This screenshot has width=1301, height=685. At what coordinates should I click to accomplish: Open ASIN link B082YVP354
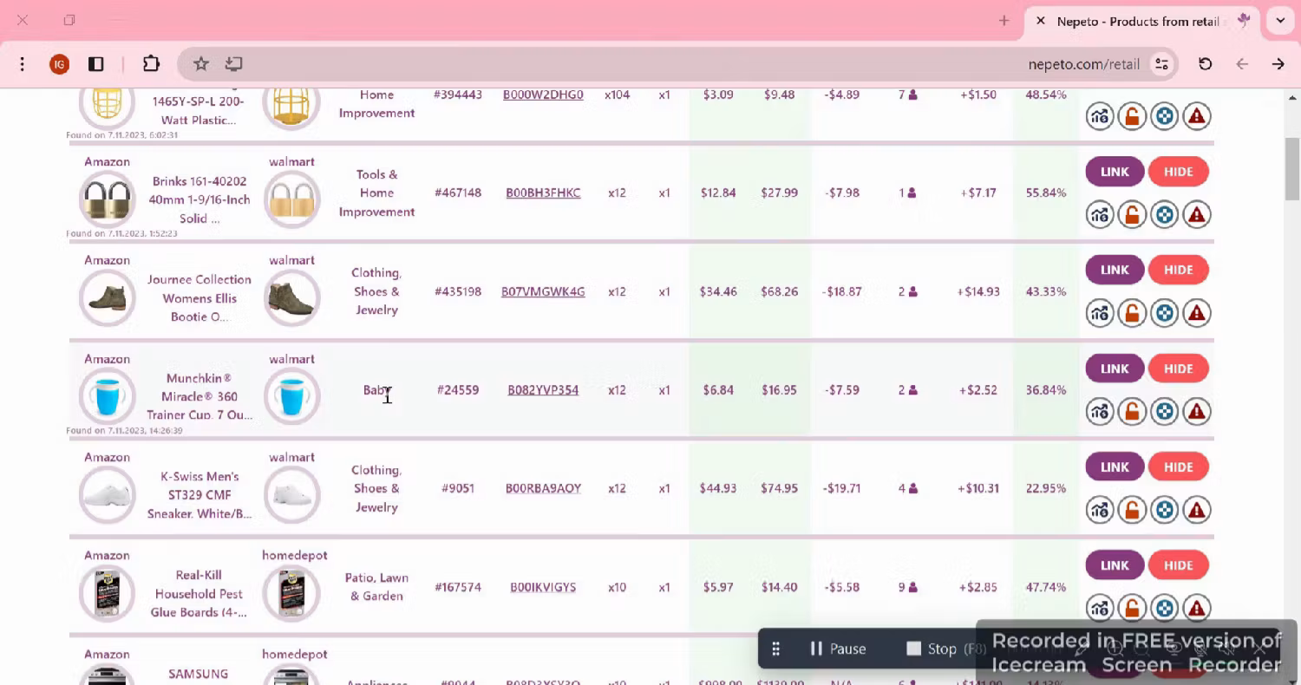[543, 390]
